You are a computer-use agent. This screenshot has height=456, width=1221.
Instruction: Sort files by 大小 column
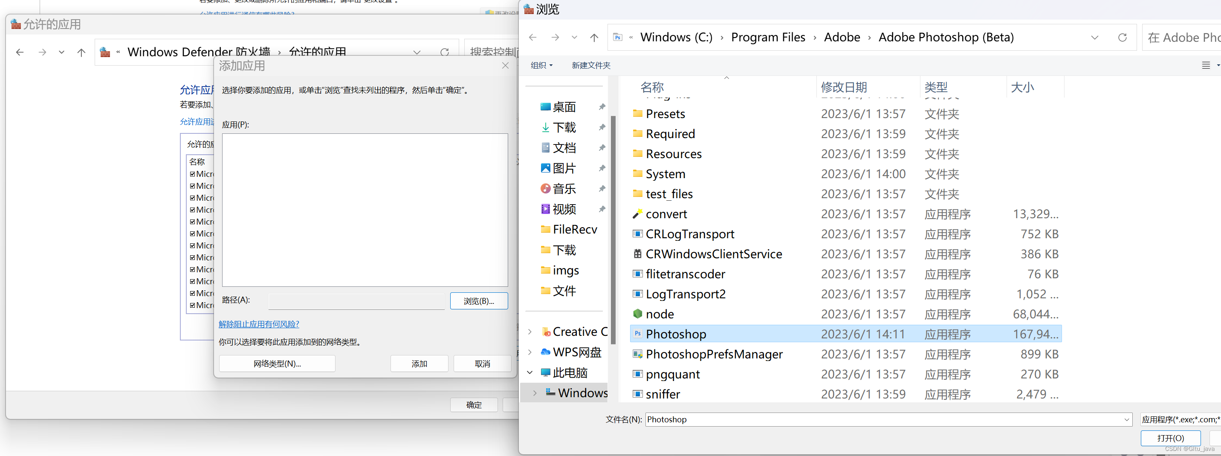coord(1022,87)
